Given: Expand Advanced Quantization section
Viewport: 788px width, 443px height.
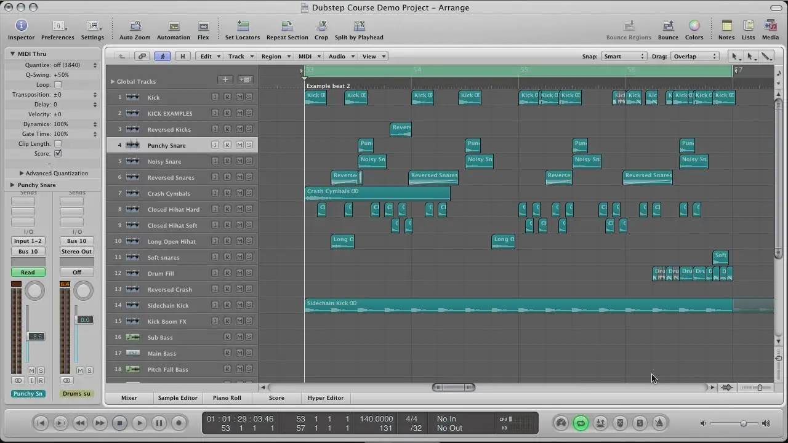Looking at the screenshot, I should click(x=22, y=174).
